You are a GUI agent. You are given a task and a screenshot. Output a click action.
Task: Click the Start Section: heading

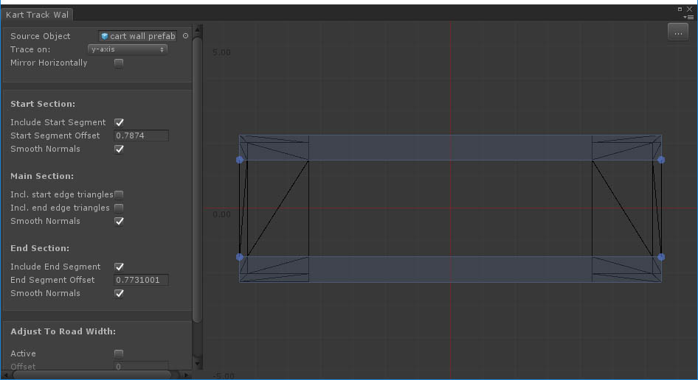click(43, 104)
